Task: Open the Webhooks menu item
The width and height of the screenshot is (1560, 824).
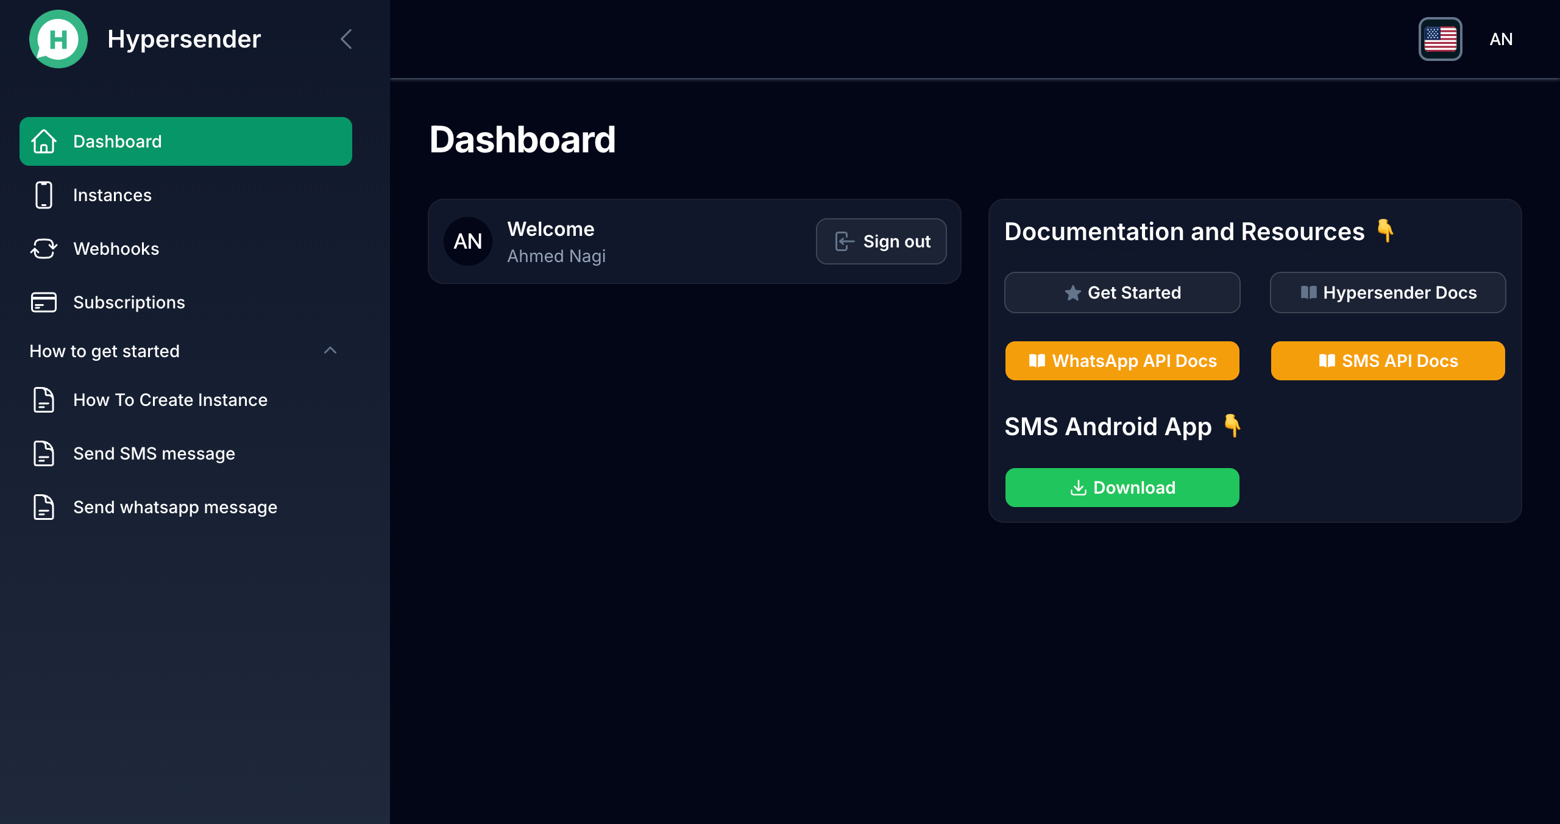Action: 186,249
